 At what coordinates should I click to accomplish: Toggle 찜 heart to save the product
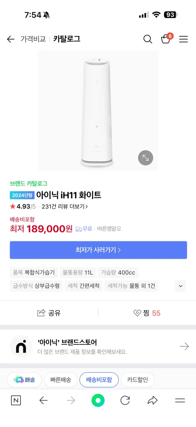147,313
